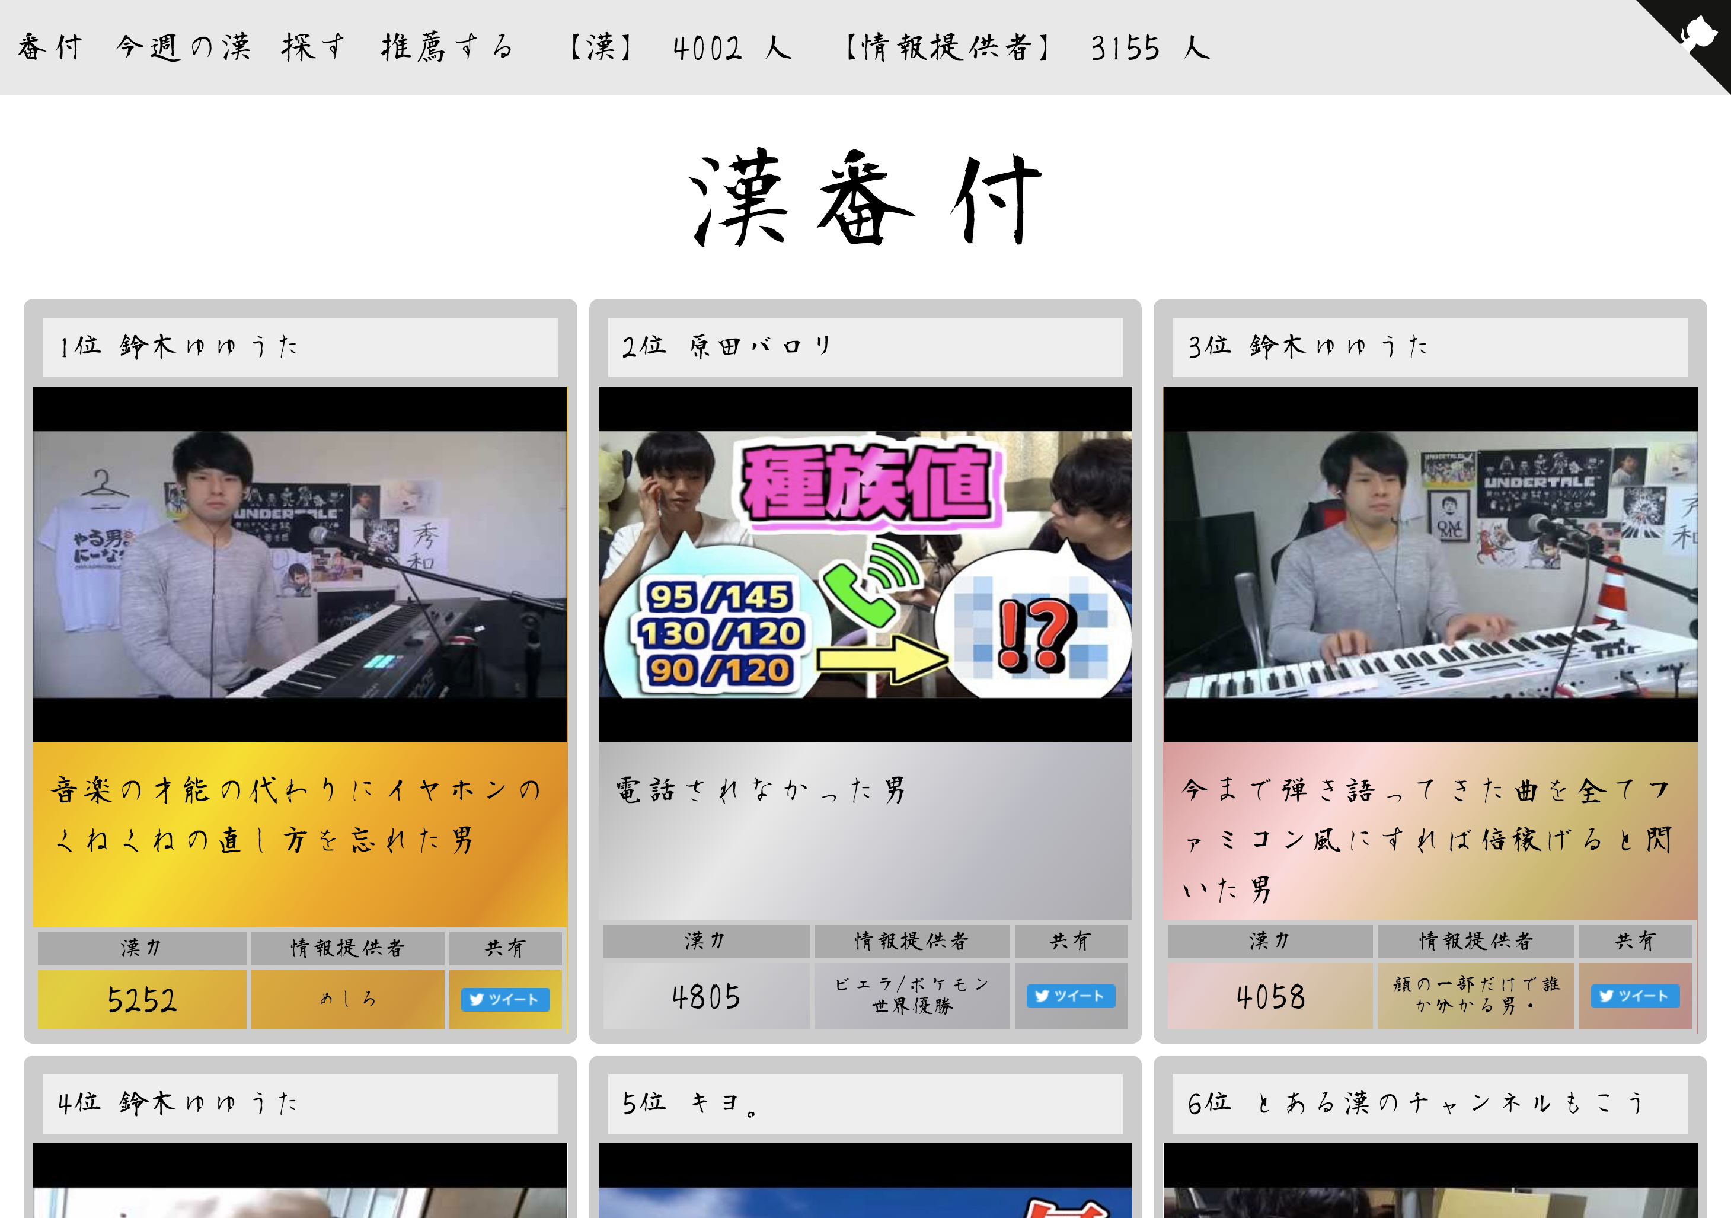Click the Twitter bird icon on rank 3 card
1731x1218 pixels.
[x=1607, y=996]
